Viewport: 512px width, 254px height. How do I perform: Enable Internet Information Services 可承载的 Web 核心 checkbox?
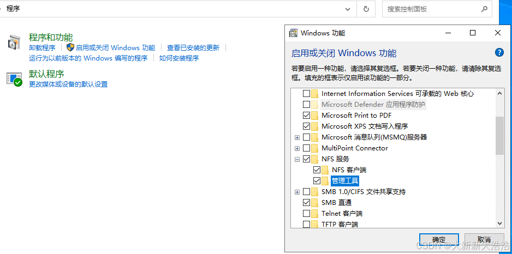click(x=306, y=94)
